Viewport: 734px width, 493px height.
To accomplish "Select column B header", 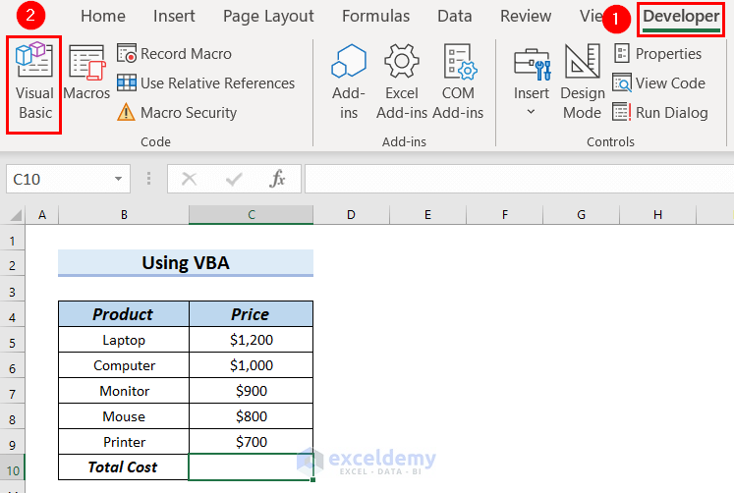I will (x=124, y=215).
